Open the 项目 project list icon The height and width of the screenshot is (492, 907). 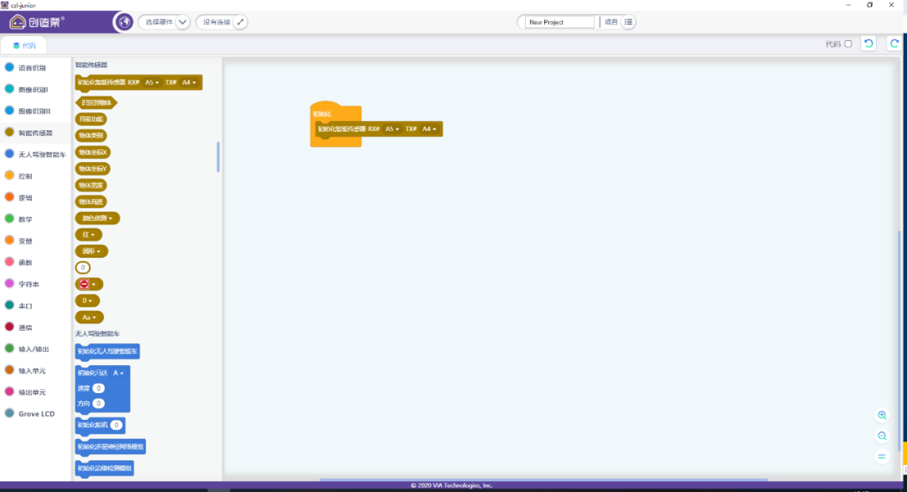pyautogui.click(x=629, y=22)
